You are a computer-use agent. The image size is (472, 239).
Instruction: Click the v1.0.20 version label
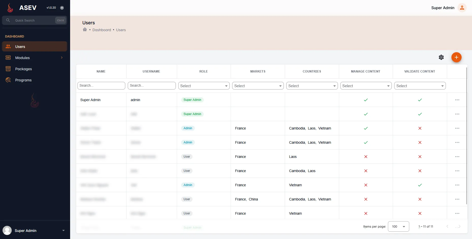(x=51, y=8)
